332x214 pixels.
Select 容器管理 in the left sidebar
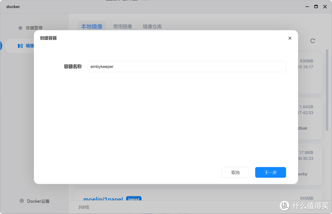tap(34, 28)
